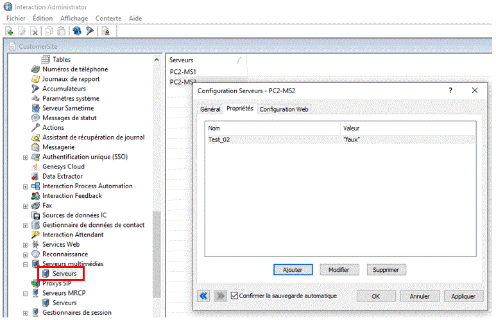Sort by the Serveurs column header

coord(206,60)
